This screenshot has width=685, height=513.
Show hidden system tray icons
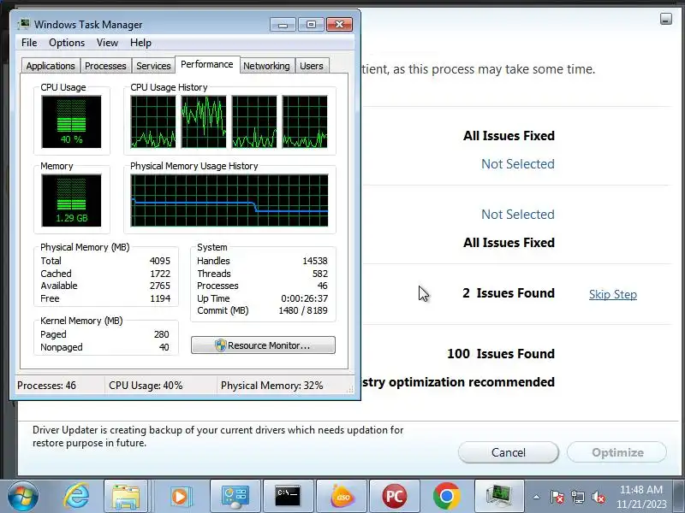click(537, 497)
